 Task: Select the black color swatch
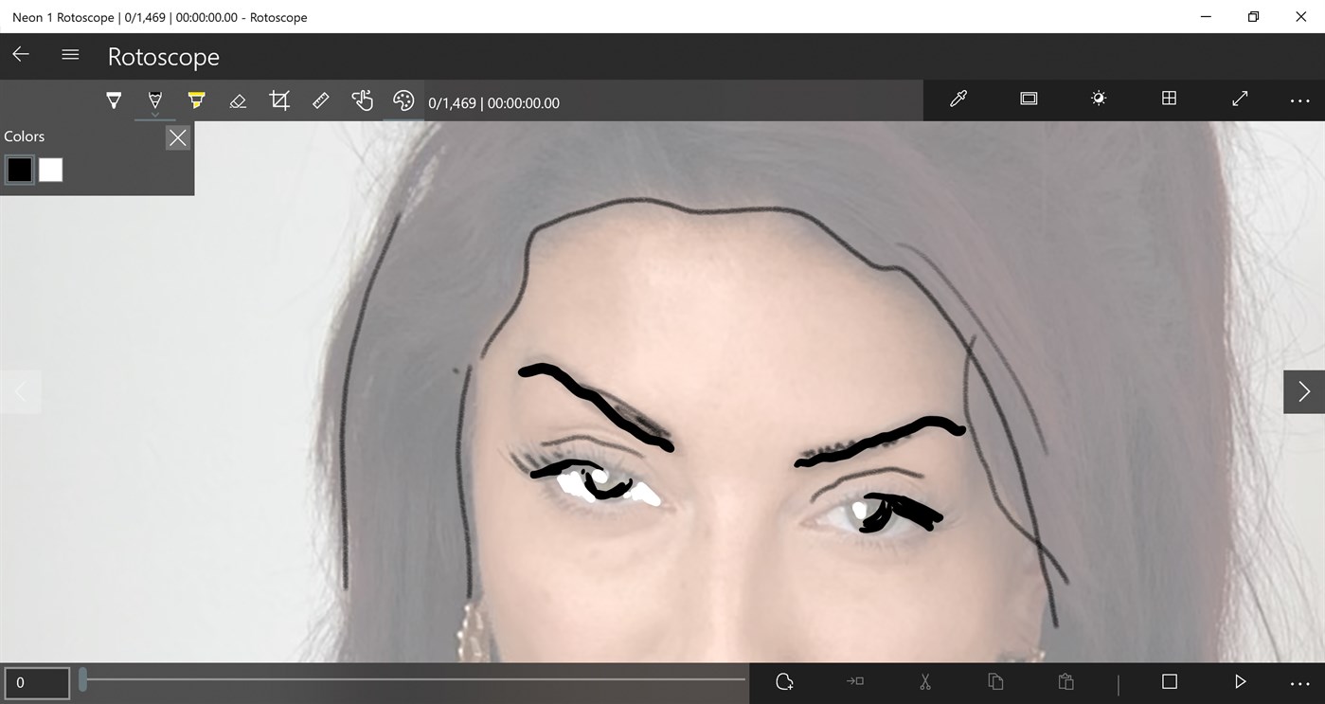pyautogui.click(x=19, y=170)
